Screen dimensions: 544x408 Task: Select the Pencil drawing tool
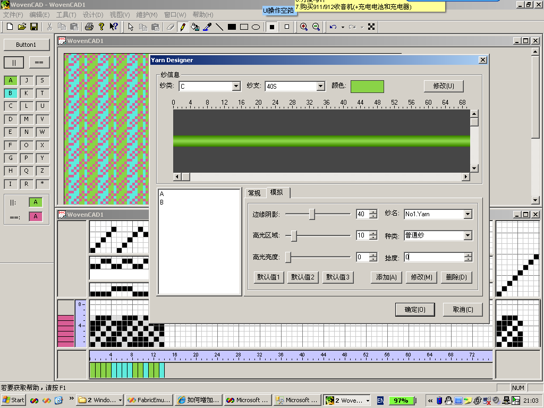pos(182,27)
